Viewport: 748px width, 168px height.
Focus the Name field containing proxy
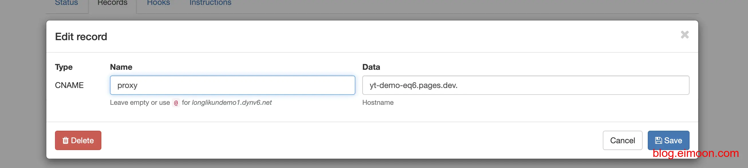[232, 85]
